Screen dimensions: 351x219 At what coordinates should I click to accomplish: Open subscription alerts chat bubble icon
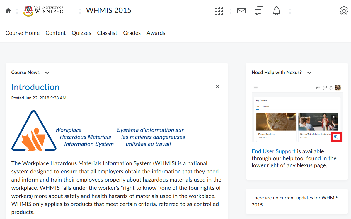[x=259, y=11]
